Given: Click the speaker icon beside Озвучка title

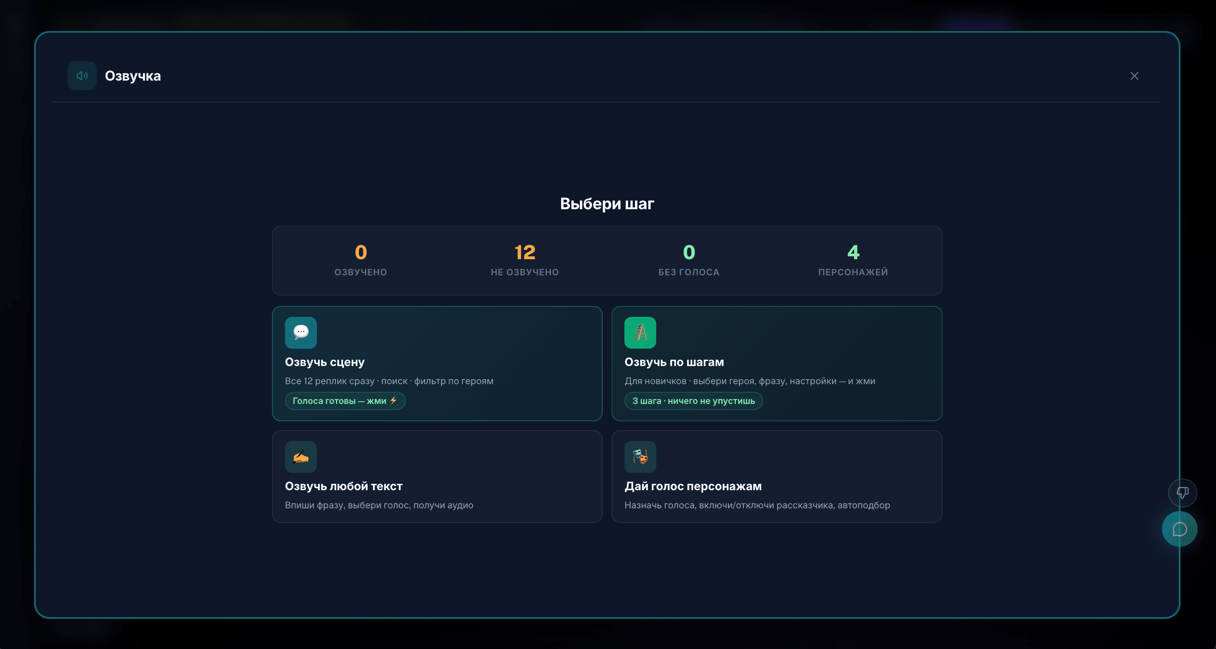Looking at the screenshot, I should pyautogui.click(x=82, y=75).
